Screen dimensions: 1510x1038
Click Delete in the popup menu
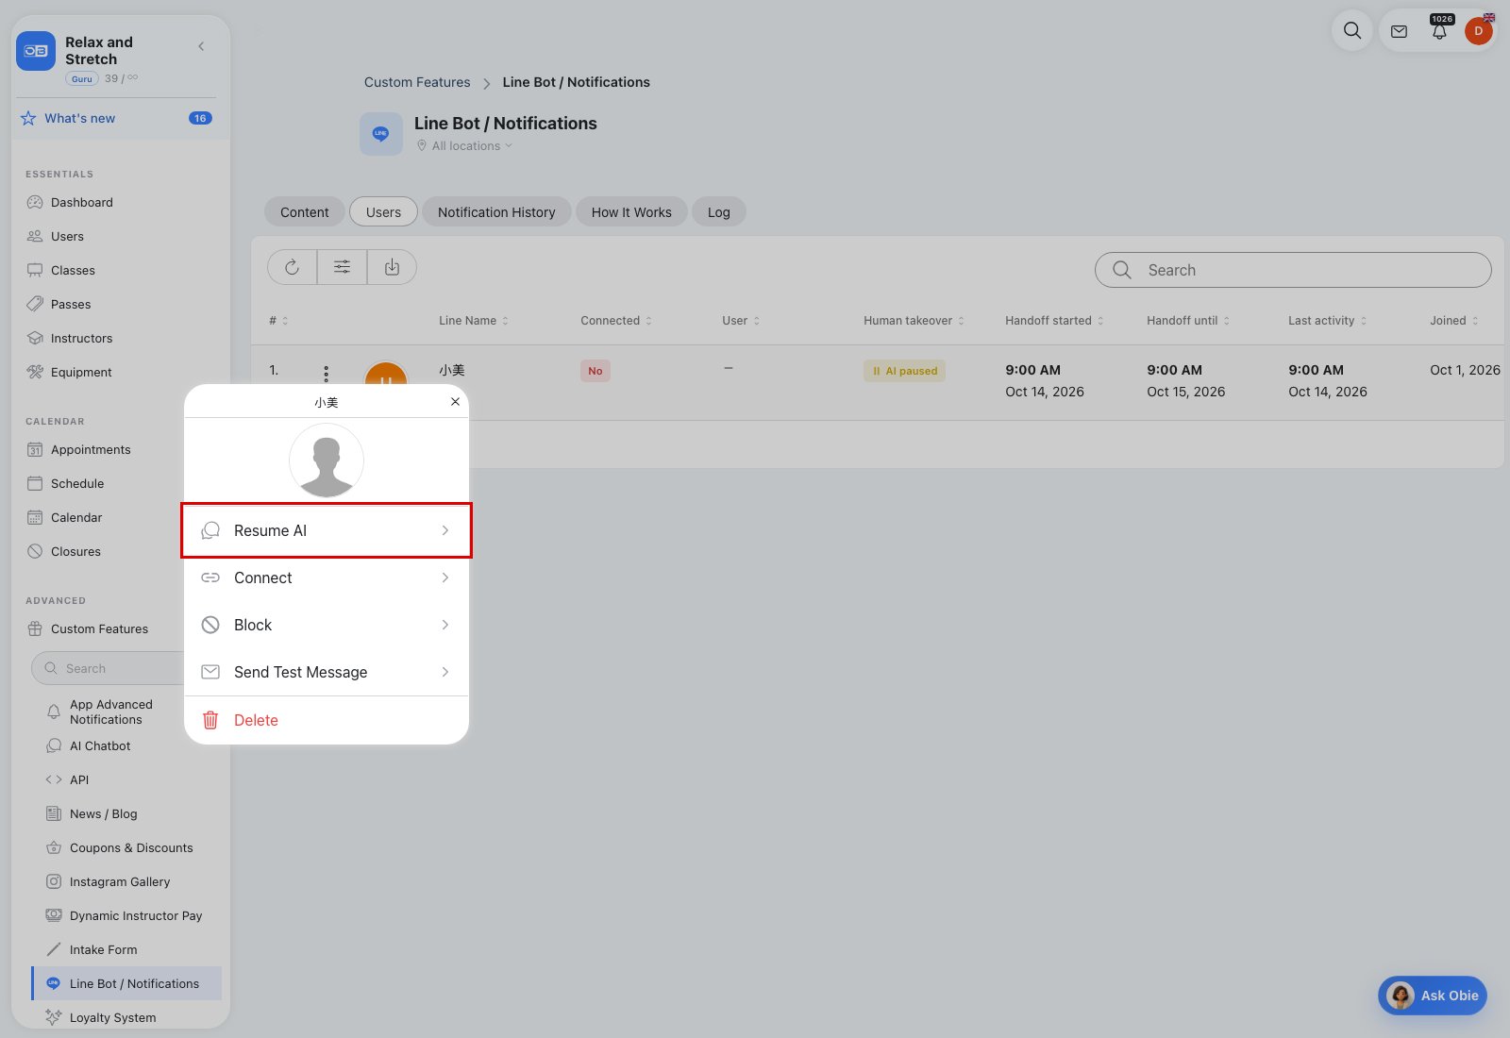[327, 720]
